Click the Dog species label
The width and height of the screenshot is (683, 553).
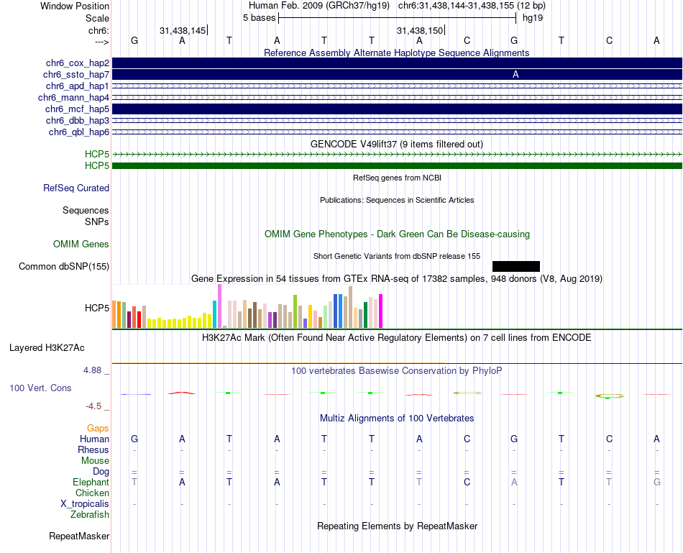(x=101, y=472)
